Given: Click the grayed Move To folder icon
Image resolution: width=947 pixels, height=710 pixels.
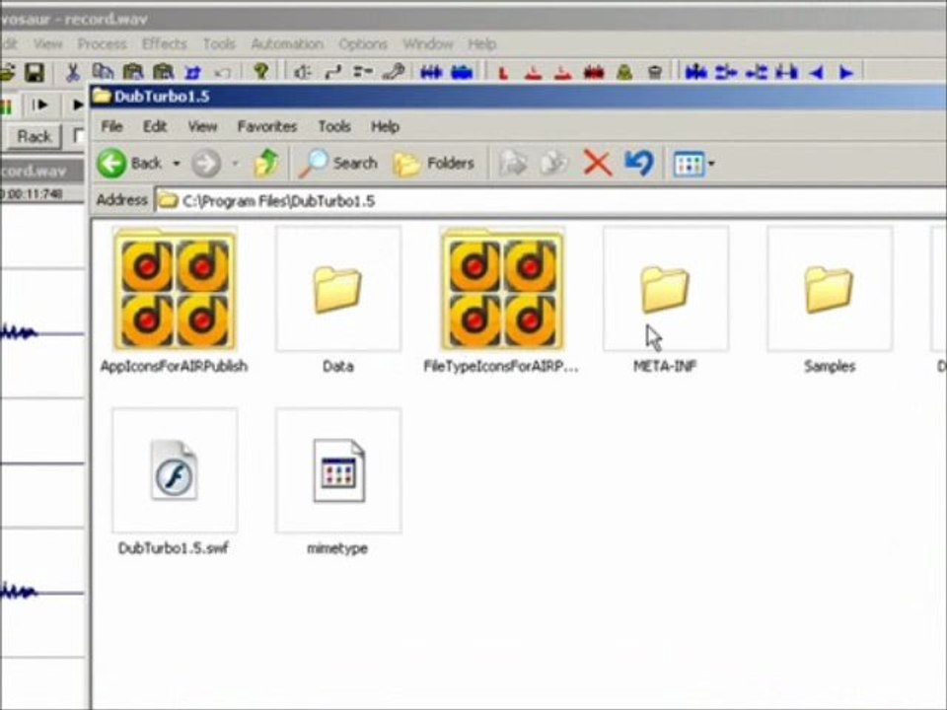Looking at the screenshot, I should click(513, 163).
